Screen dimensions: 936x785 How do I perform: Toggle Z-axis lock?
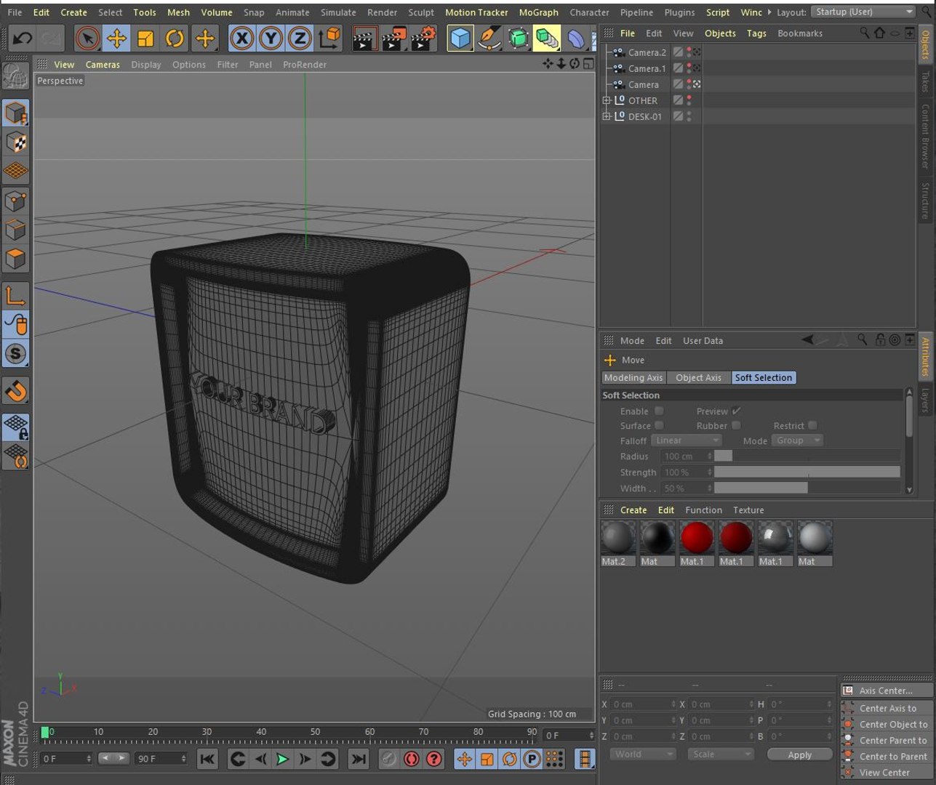coord(300,39)
